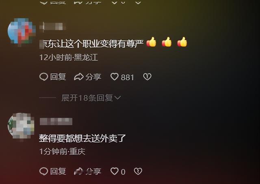This screenshot has height=184, width=260.
Task: Like the comment with 0 likes
Action: (118, 171)
